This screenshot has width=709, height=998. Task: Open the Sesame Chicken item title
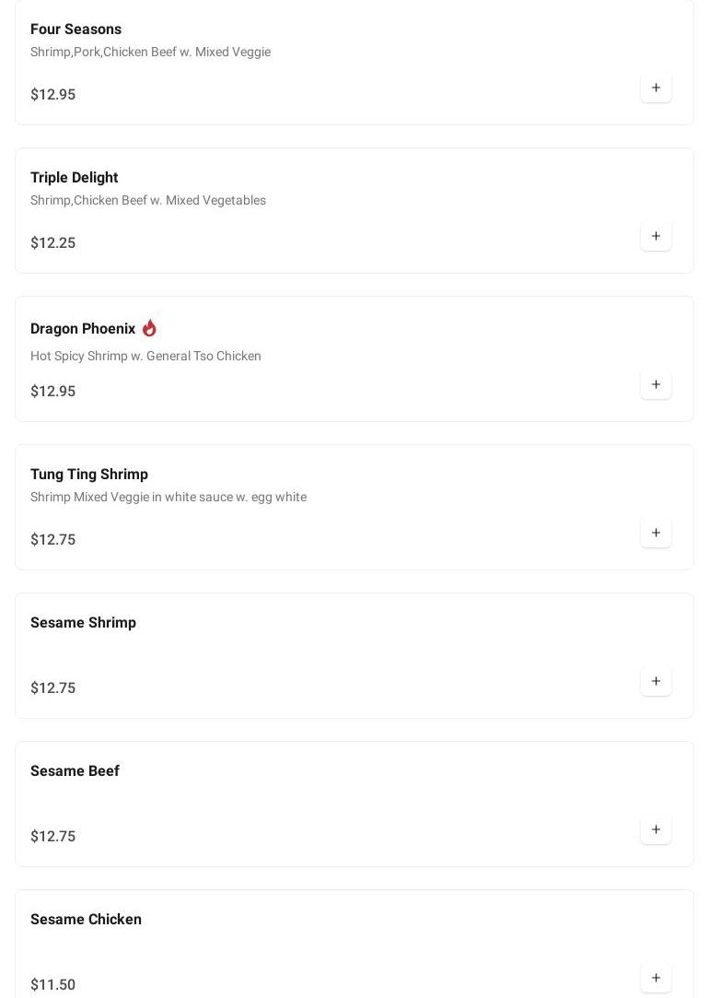86,920
